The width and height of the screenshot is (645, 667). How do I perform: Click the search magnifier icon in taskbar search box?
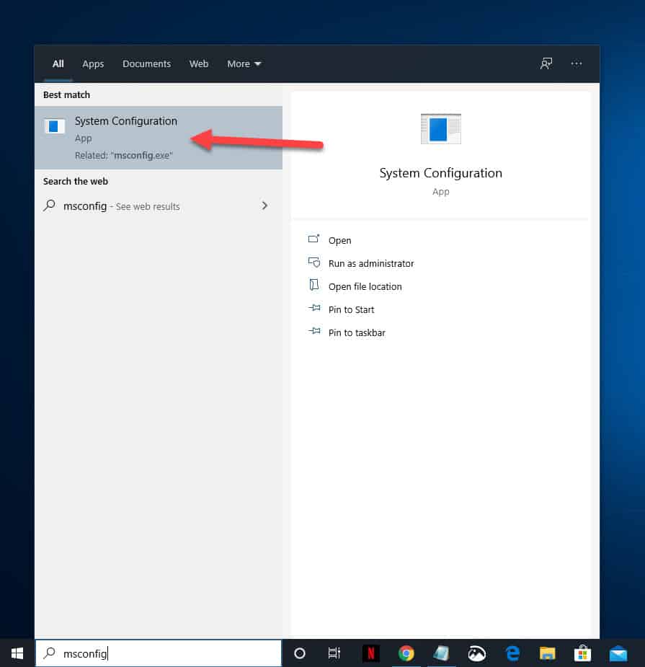click(49, 653)
